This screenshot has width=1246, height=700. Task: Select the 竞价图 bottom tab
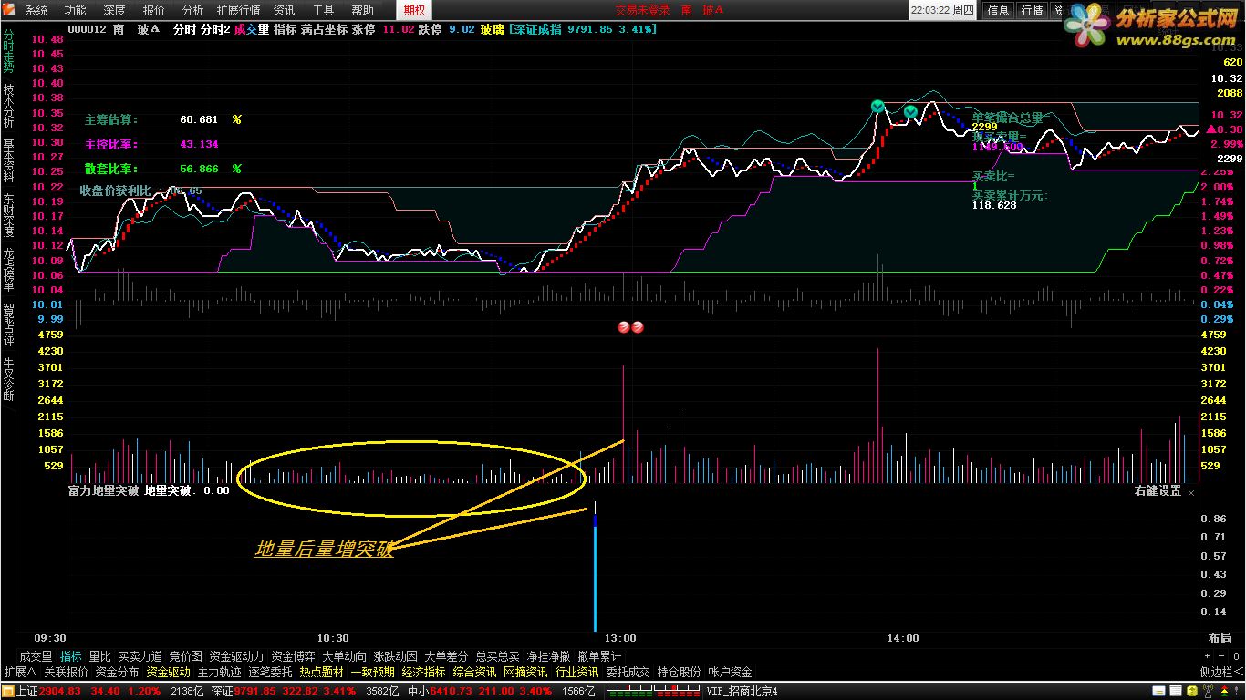[186, 656]
